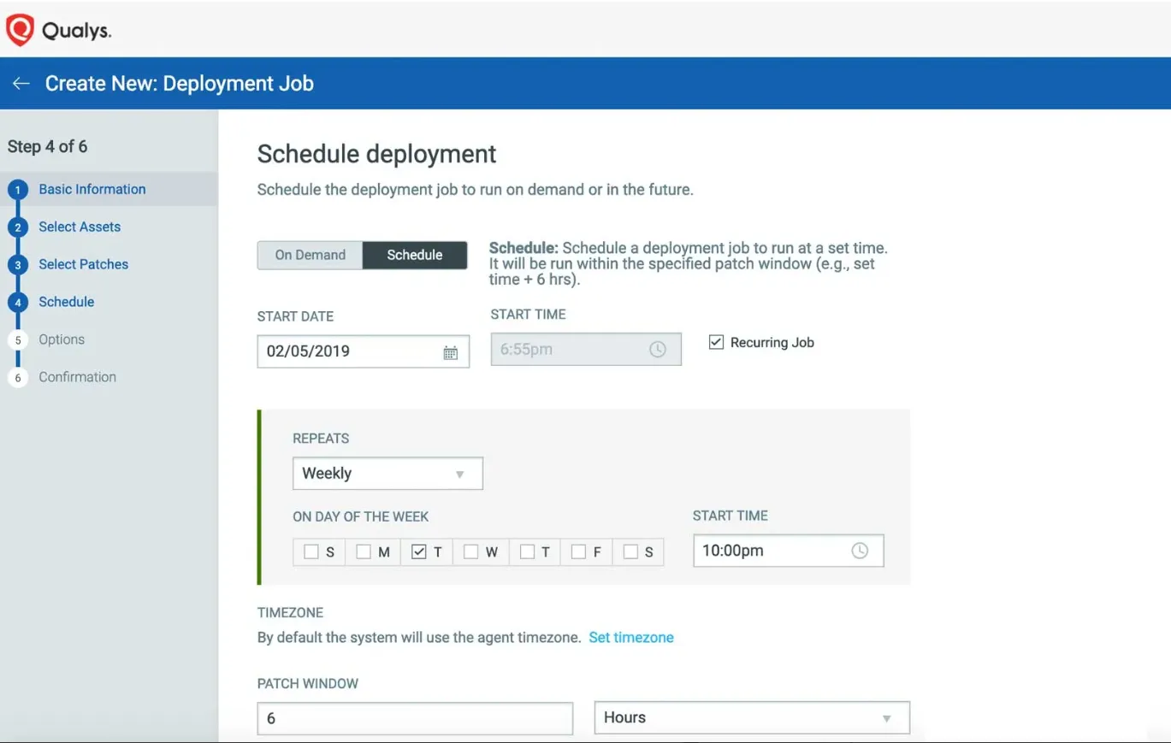1171x743 pixels.
Task: Select the Schedule mode button
Action: click(x=415, y=255)
